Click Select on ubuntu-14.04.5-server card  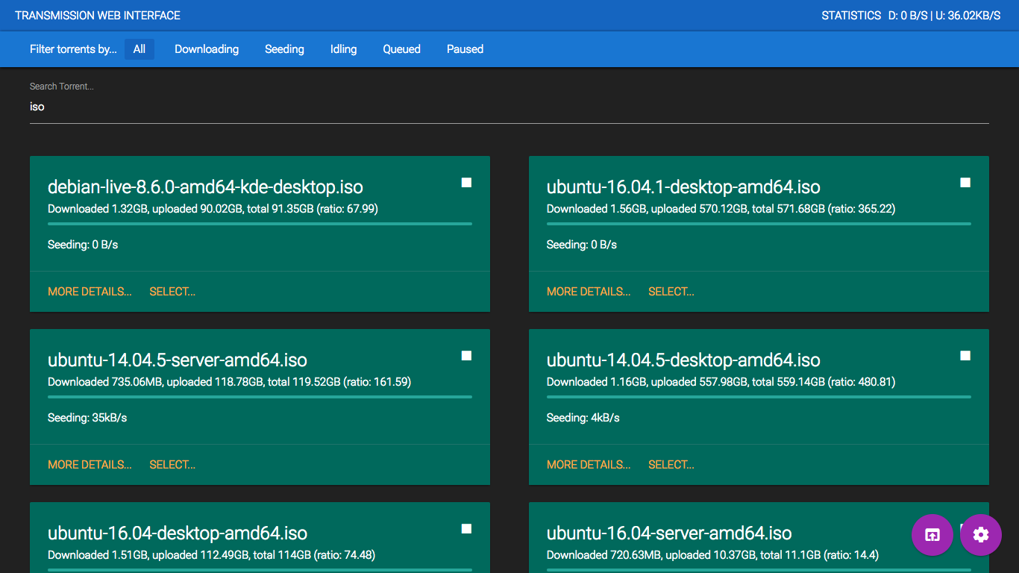coord(172,465)
